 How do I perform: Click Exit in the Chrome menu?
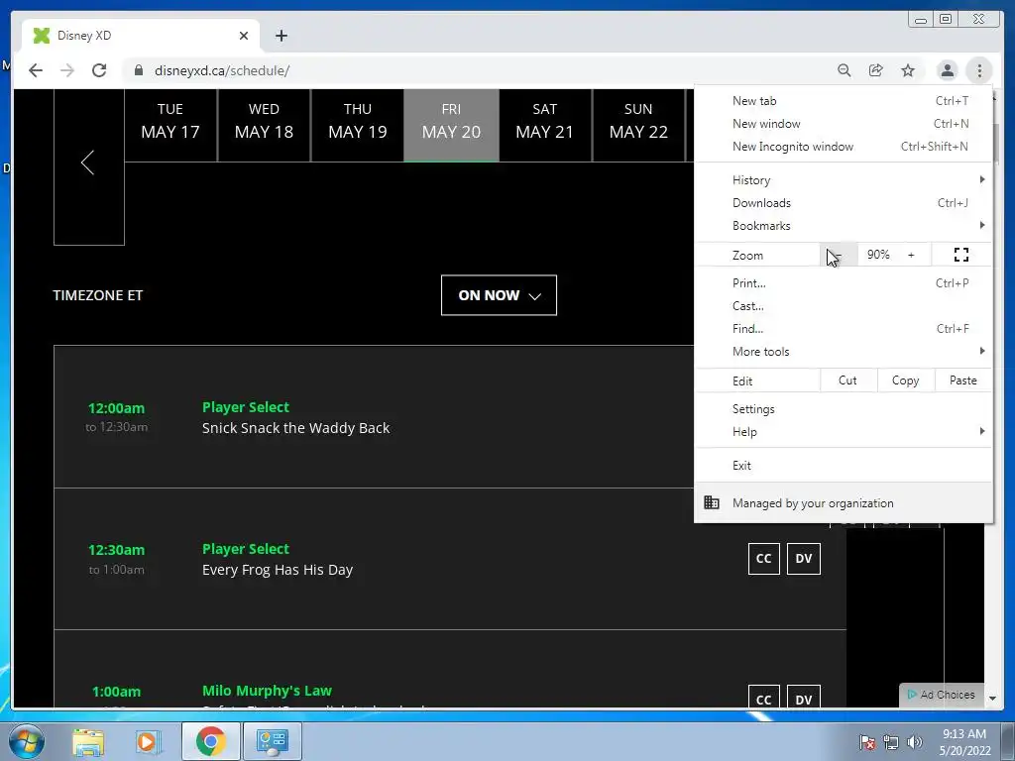(x=844, y=466)
